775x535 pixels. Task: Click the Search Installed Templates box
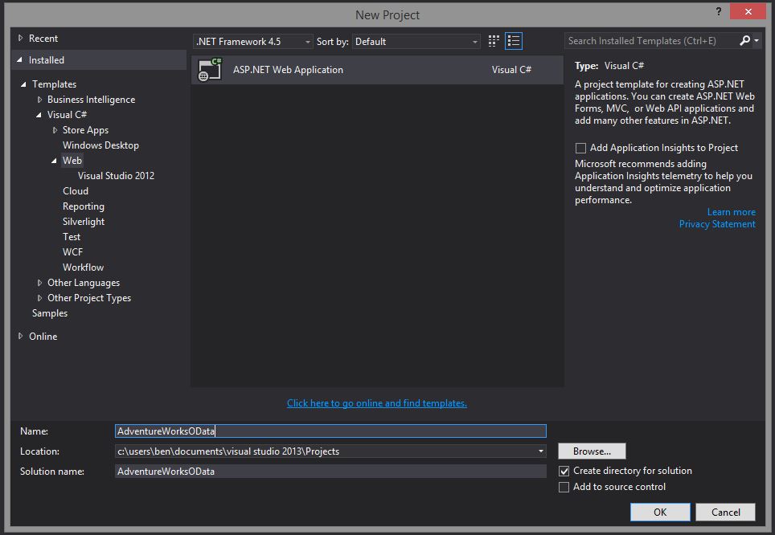tap(651, 40)
